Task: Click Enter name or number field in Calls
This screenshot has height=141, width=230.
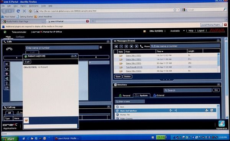Action: (x=62, y=48)
